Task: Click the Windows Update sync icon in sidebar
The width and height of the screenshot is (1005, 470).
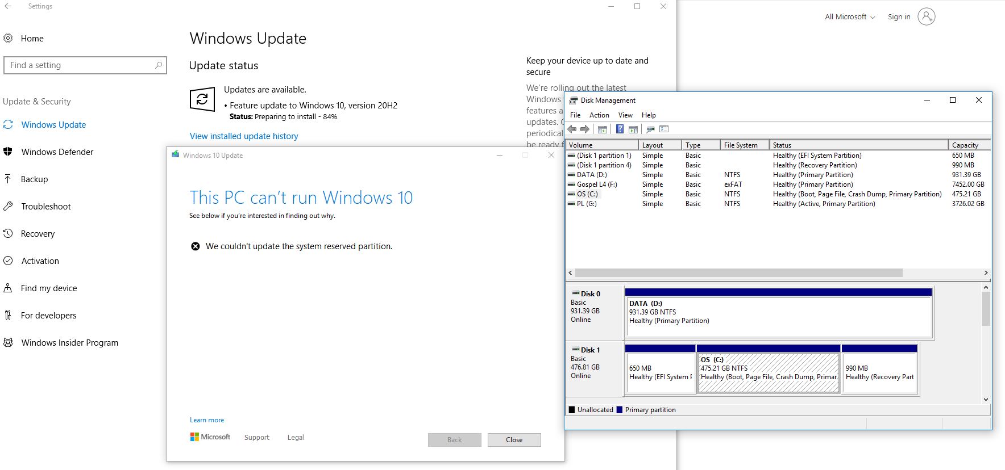Action: click(8, 124)
